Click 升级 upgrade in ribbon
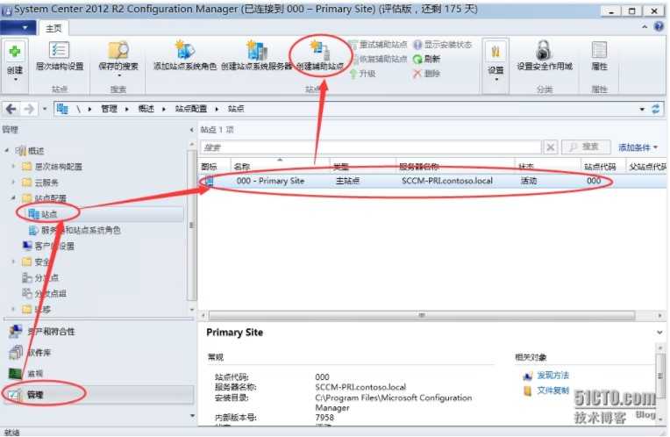This screenshot has width=670, height=437. [x=363, y=74]
